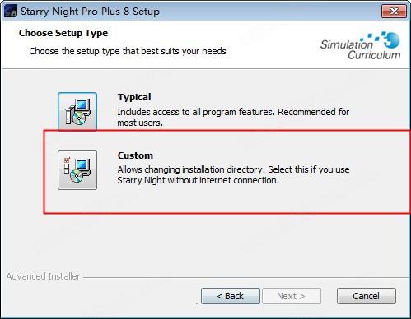Click the computer monitor inside the Typical icon
This screenshot has height=319, width=411.
(82, 106)
